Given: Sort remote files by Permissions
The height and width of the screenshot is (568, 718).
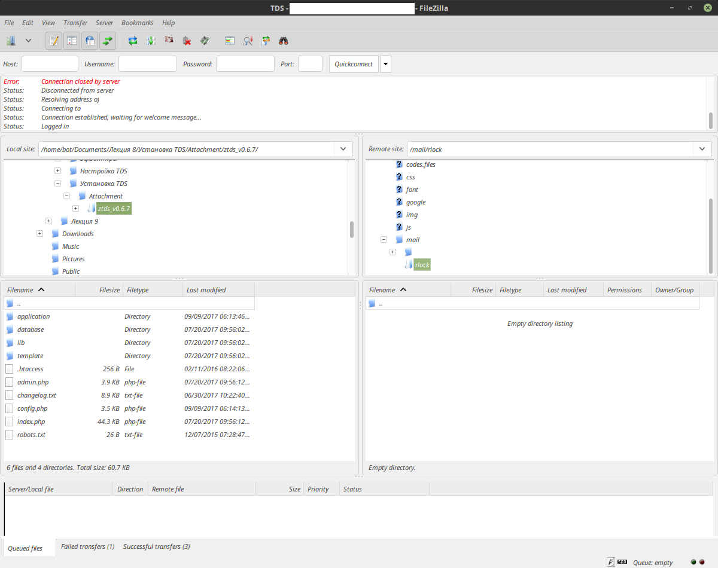Looking at the screenshot, I should point(627,290).
